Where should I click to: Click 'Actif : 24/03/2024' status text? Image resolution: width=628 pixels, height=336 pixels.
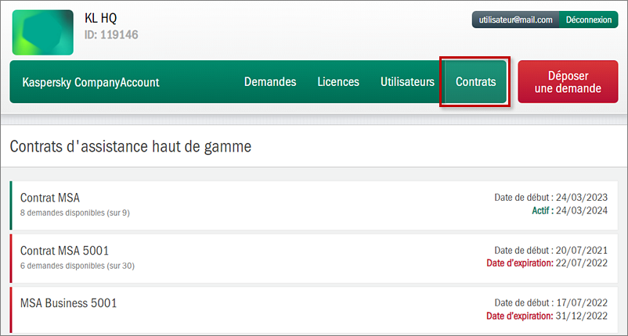[x=569, y=210]
